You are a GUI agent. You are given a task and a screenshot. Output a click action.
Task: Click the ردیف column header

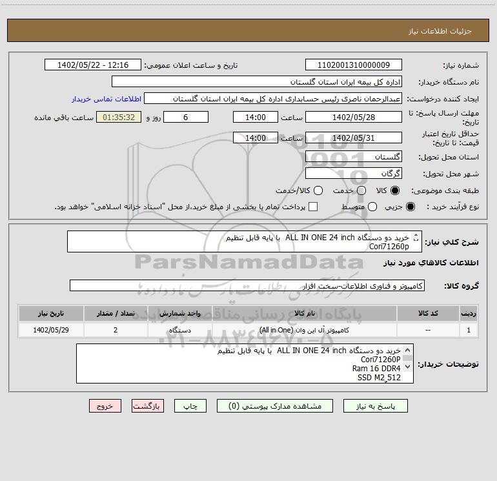tap(469, 313)
